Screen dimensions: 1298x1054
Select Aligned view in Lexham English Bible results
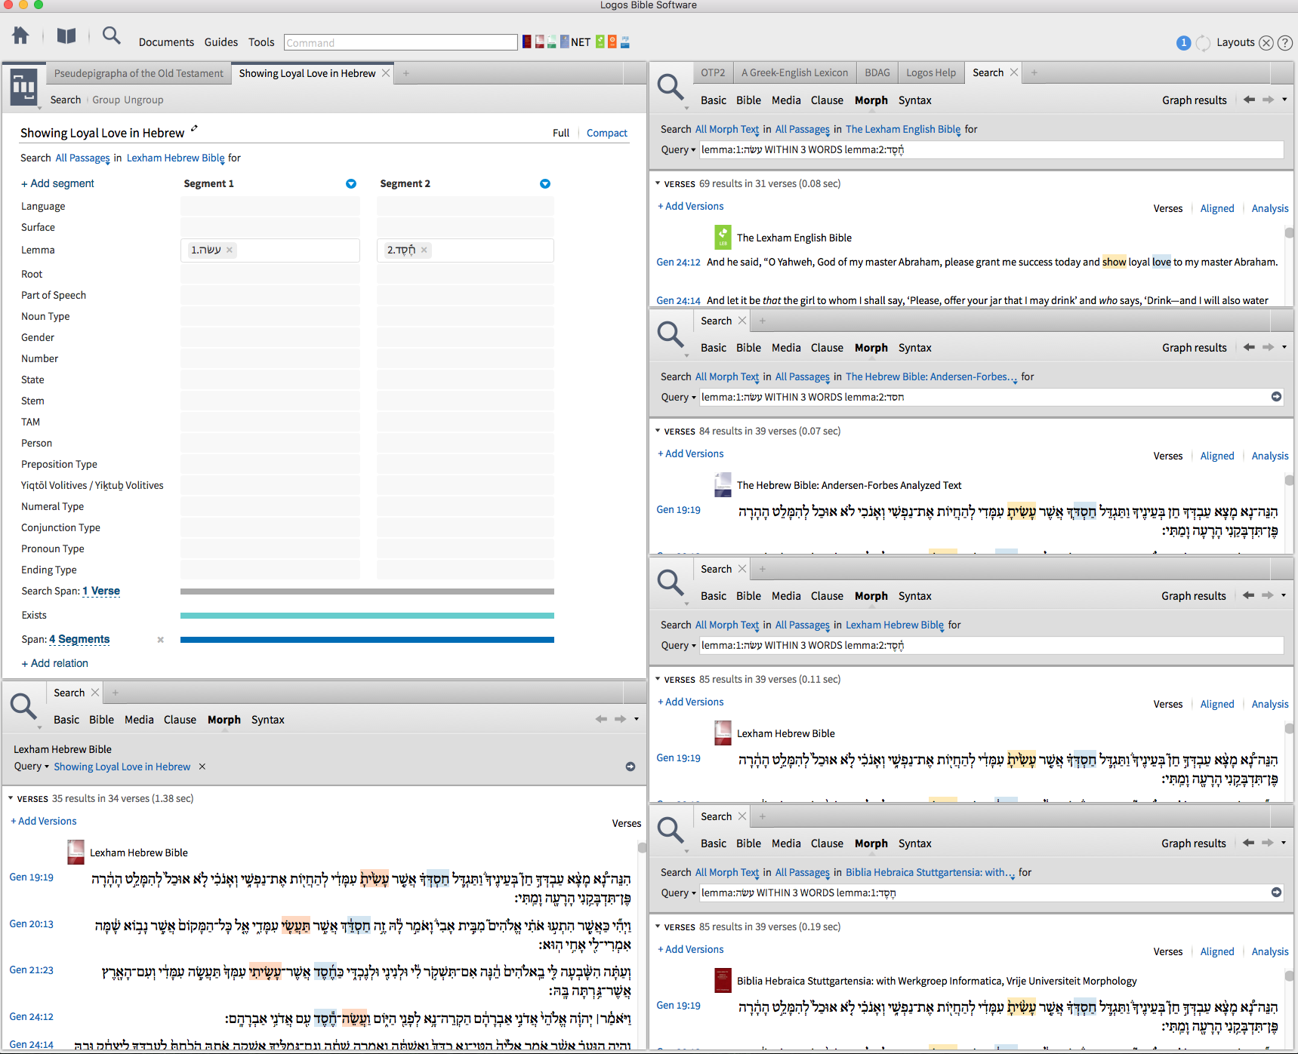(x=1217, y=208)
